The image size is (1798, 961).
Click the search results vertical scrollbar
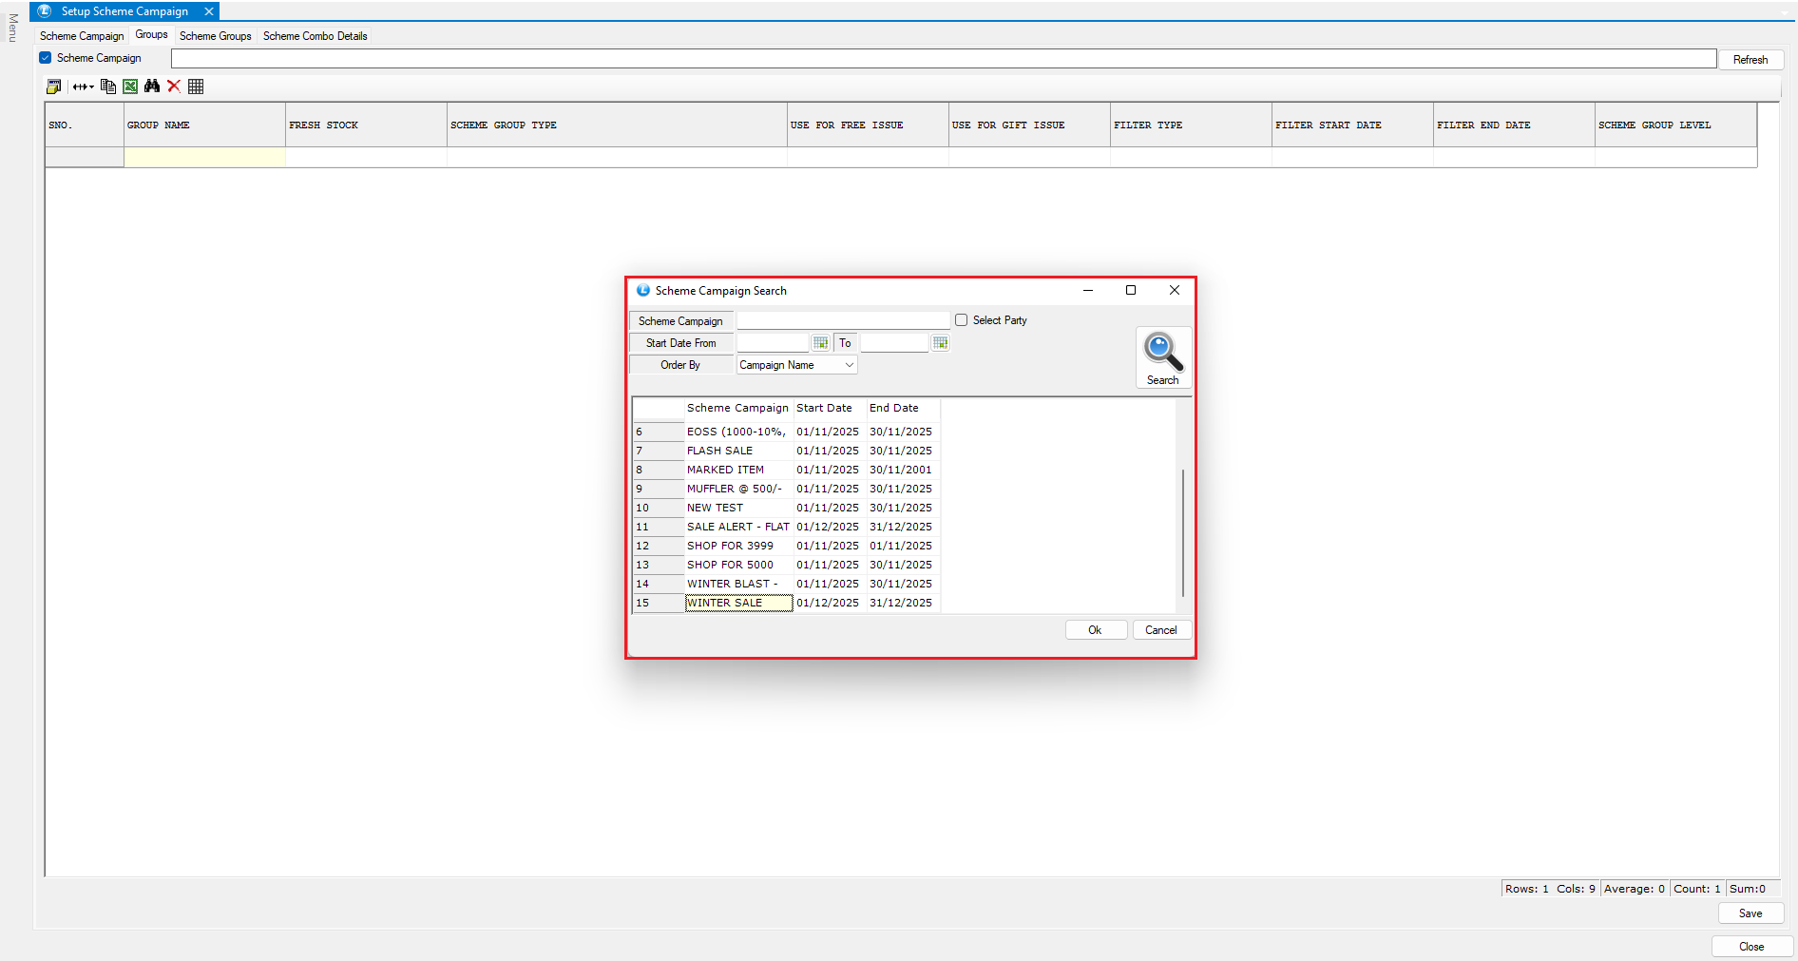coord(1182,532)
